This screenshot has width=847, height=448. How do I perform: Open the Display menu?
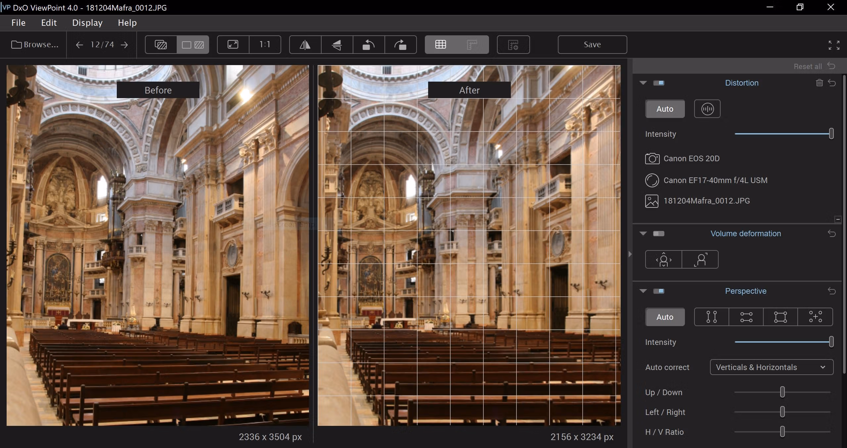(x=87, y=23)
